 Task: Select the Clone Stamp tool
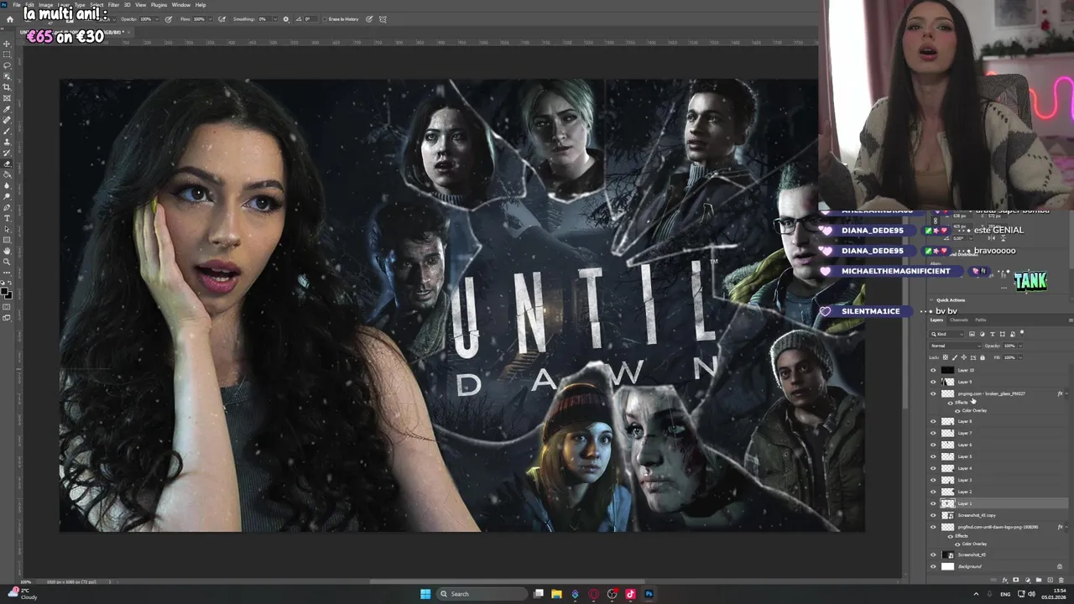[8, 142]
